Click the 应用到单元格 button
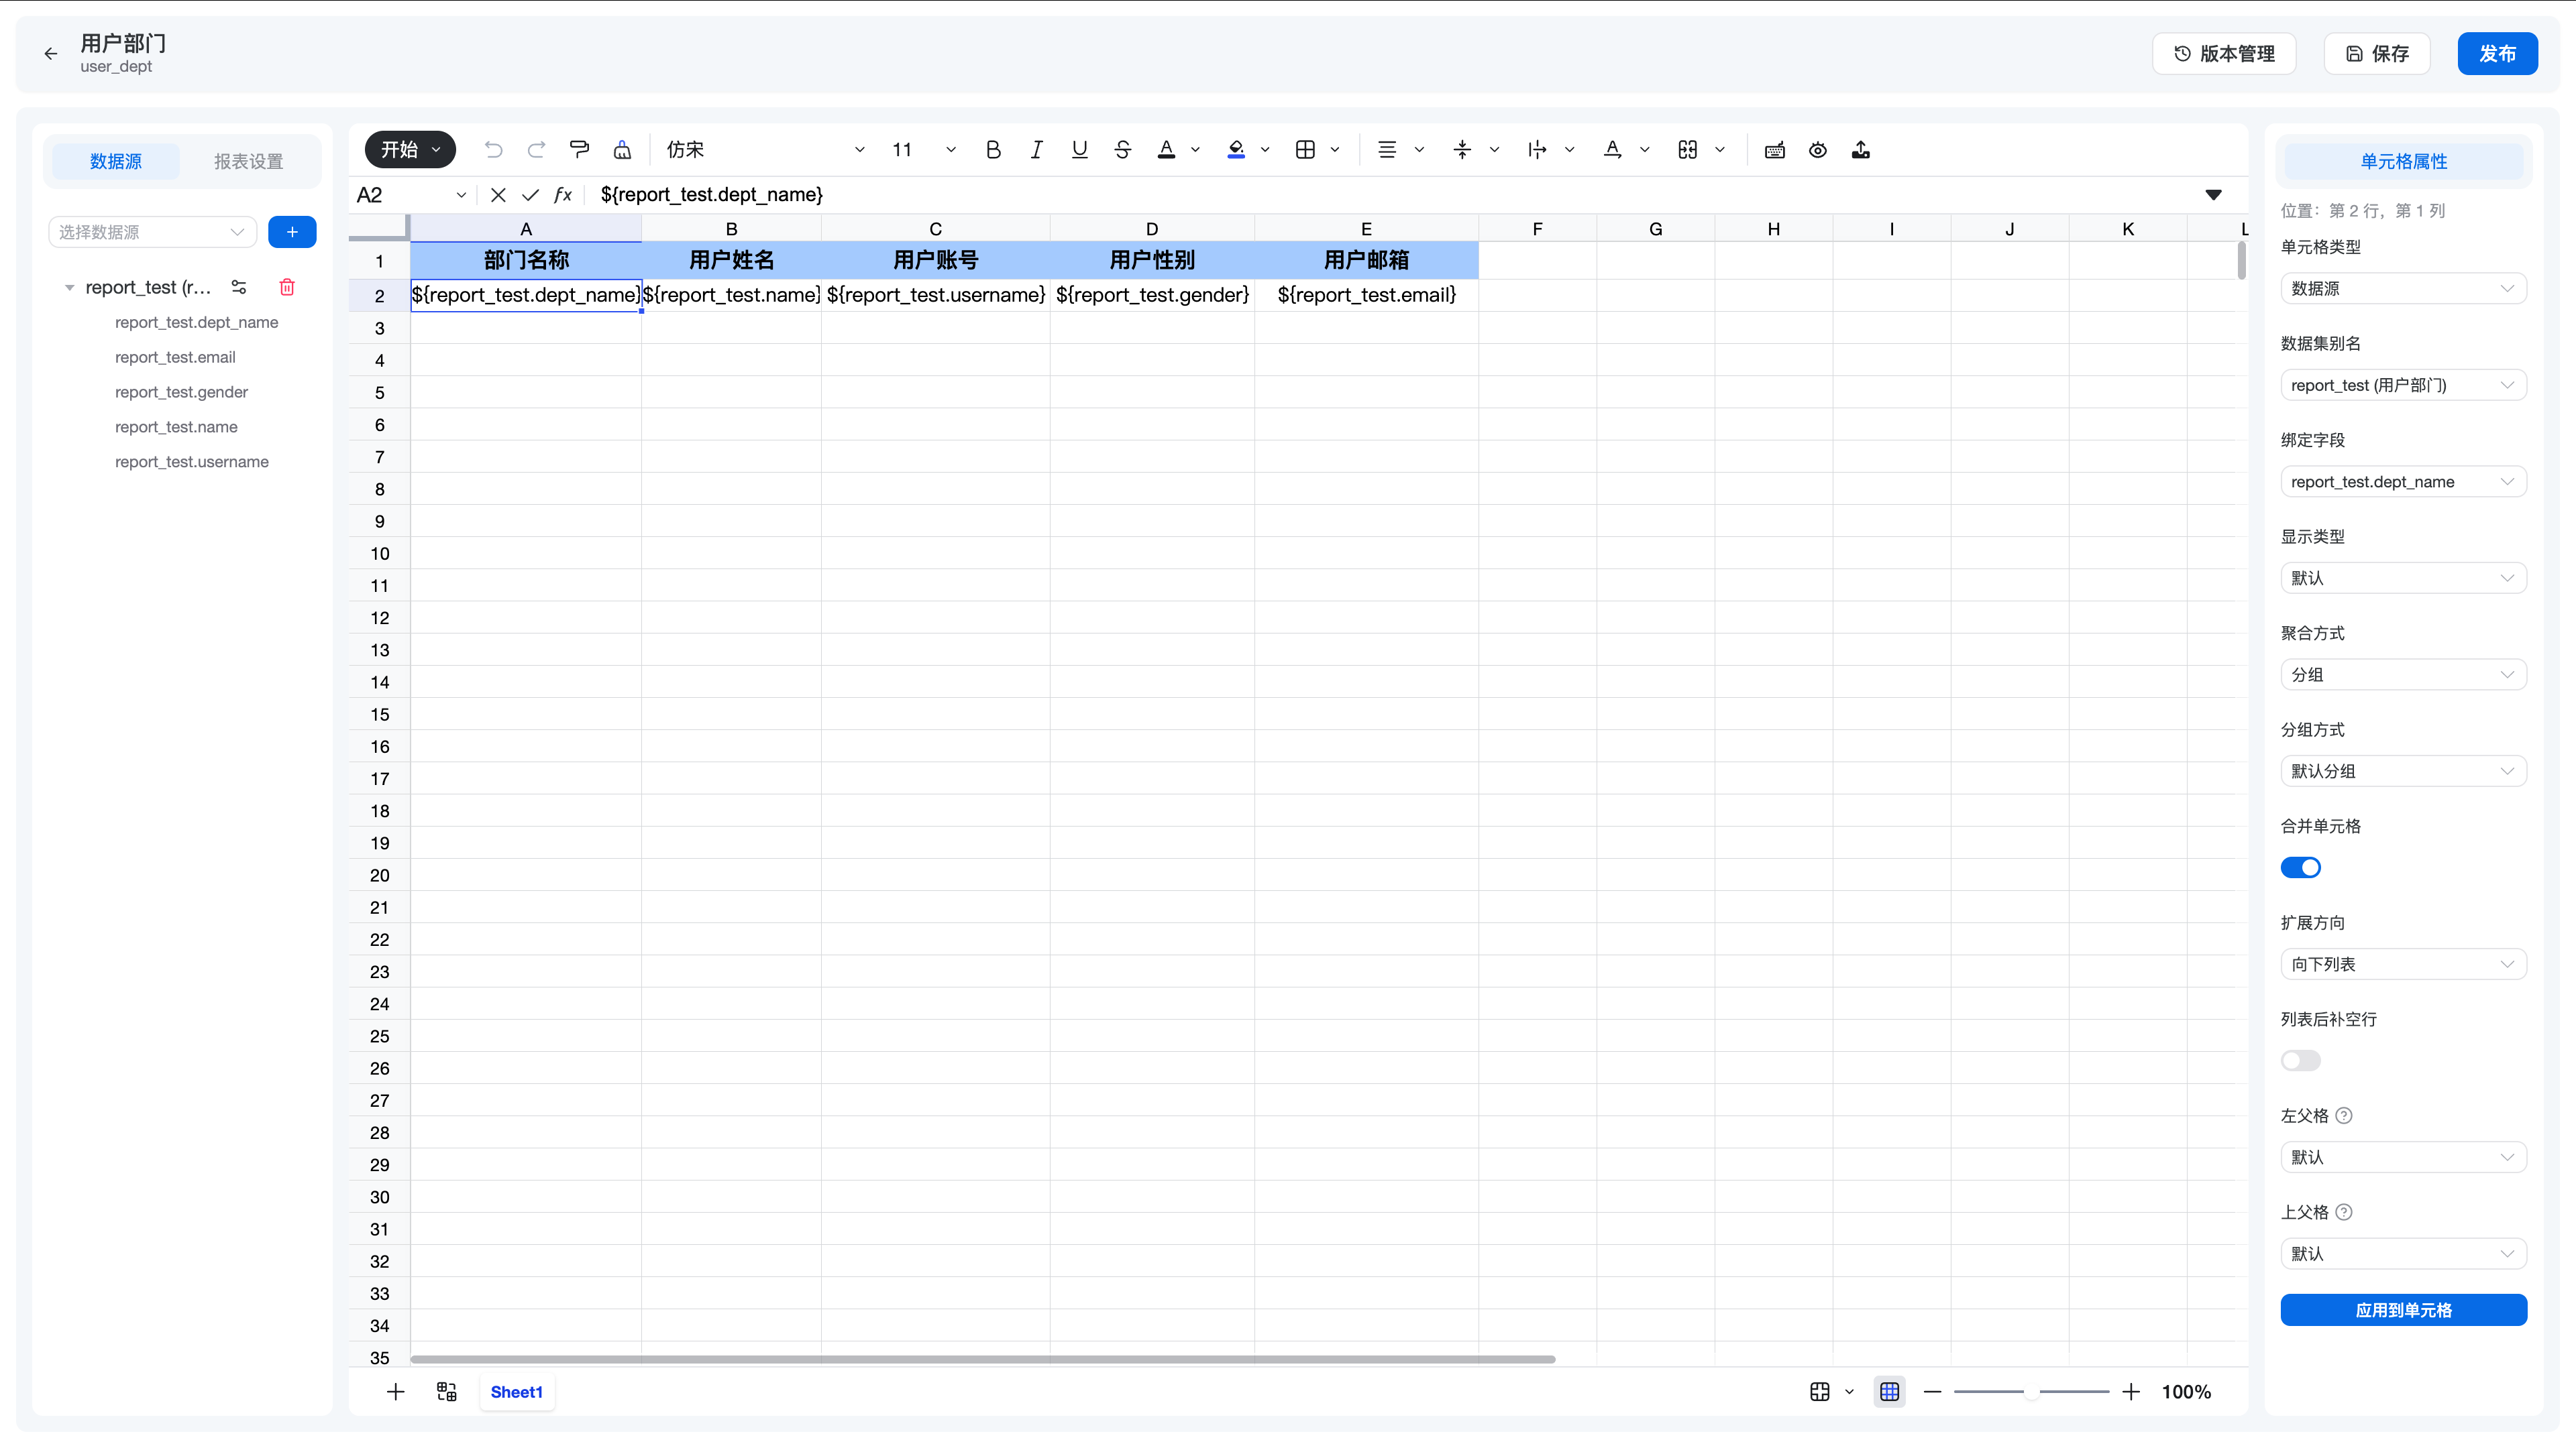Screen dimensions: 2576x1448 tap(2403, 1310)
